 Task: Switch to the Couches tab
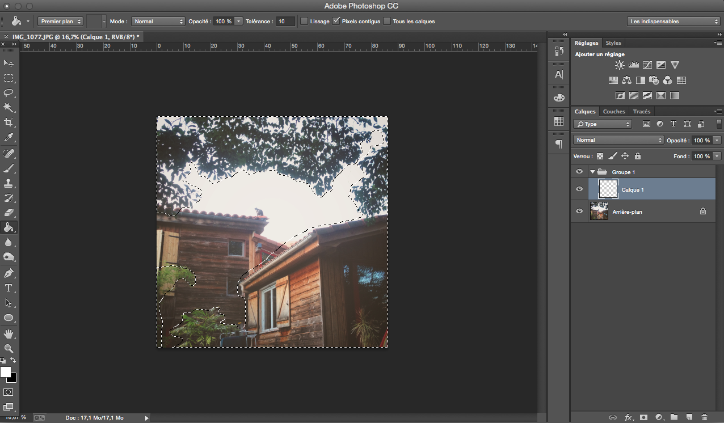coord(614,112)
